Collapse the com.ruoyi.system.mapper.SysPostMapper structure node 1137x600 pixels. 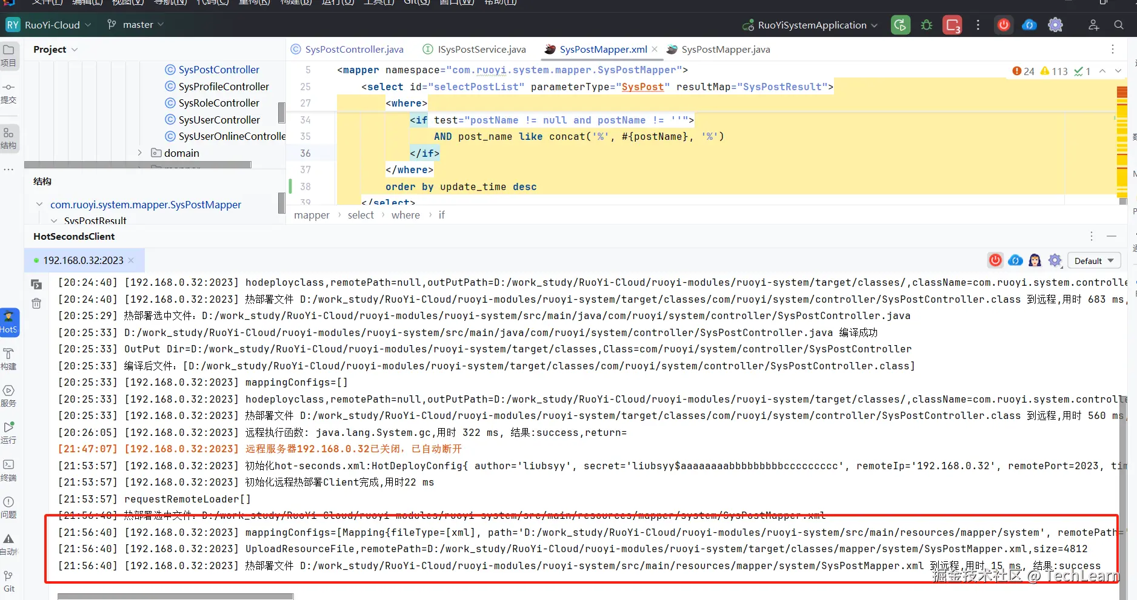[x=39, y=205]
